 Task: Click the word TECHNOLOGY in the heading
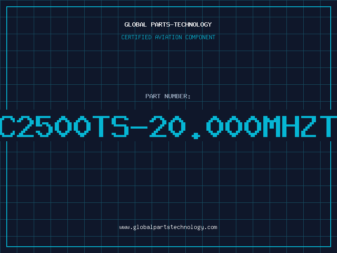tap(193, 24)
